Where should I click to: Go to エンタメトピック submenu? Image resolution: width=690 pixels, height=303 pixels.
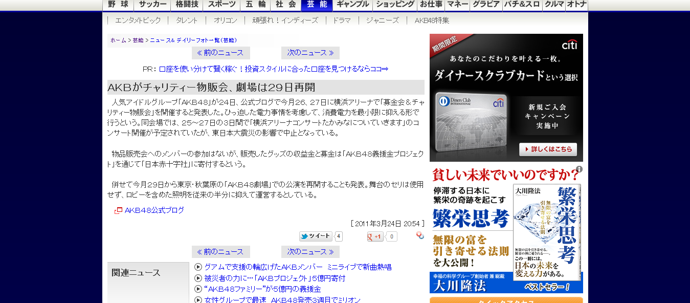click(138, 20)
